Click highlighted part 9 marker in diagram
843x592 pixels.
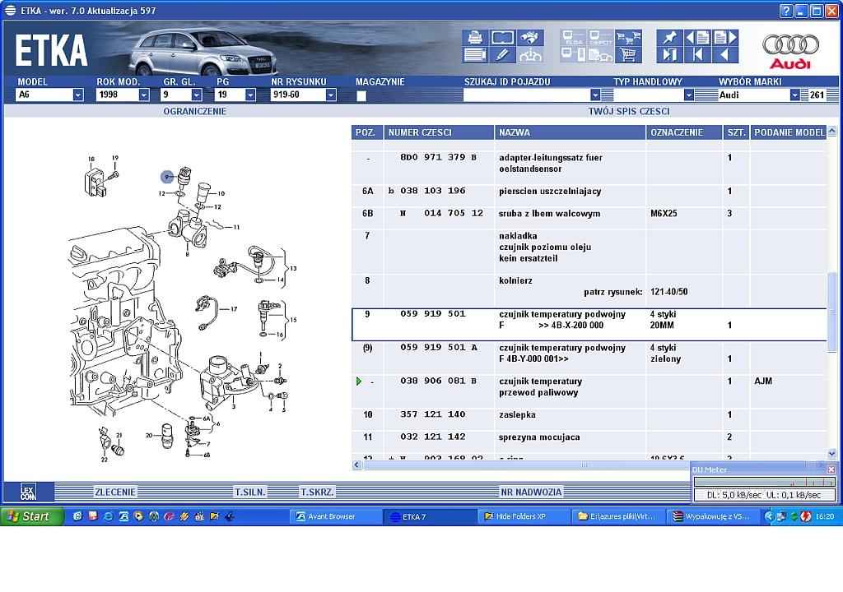[167, 176]
